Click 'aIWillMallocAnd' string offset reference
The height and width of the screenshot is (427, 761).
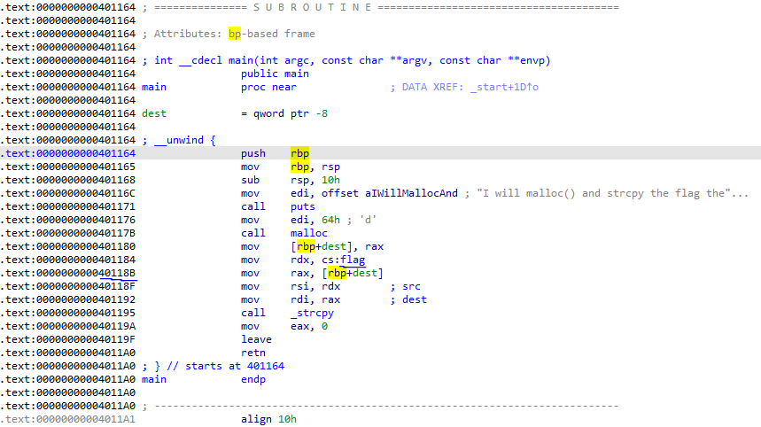click(411, 194)
